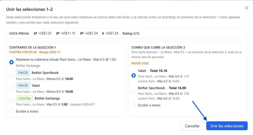Click the FAVOR badge beside 1xbet
253x135 pixels.
click(23, 86)
